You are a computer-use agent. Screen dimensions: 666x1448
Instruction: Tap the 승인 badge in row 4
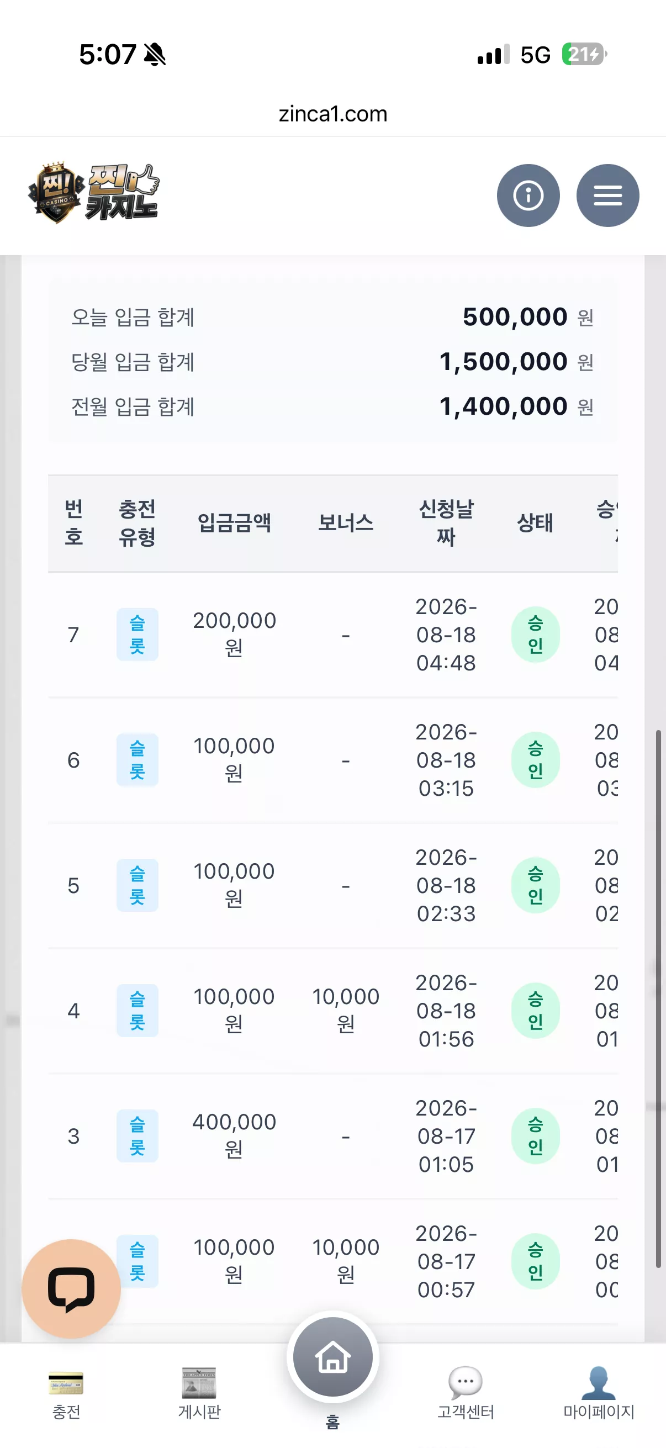[x=536, y=1011]
